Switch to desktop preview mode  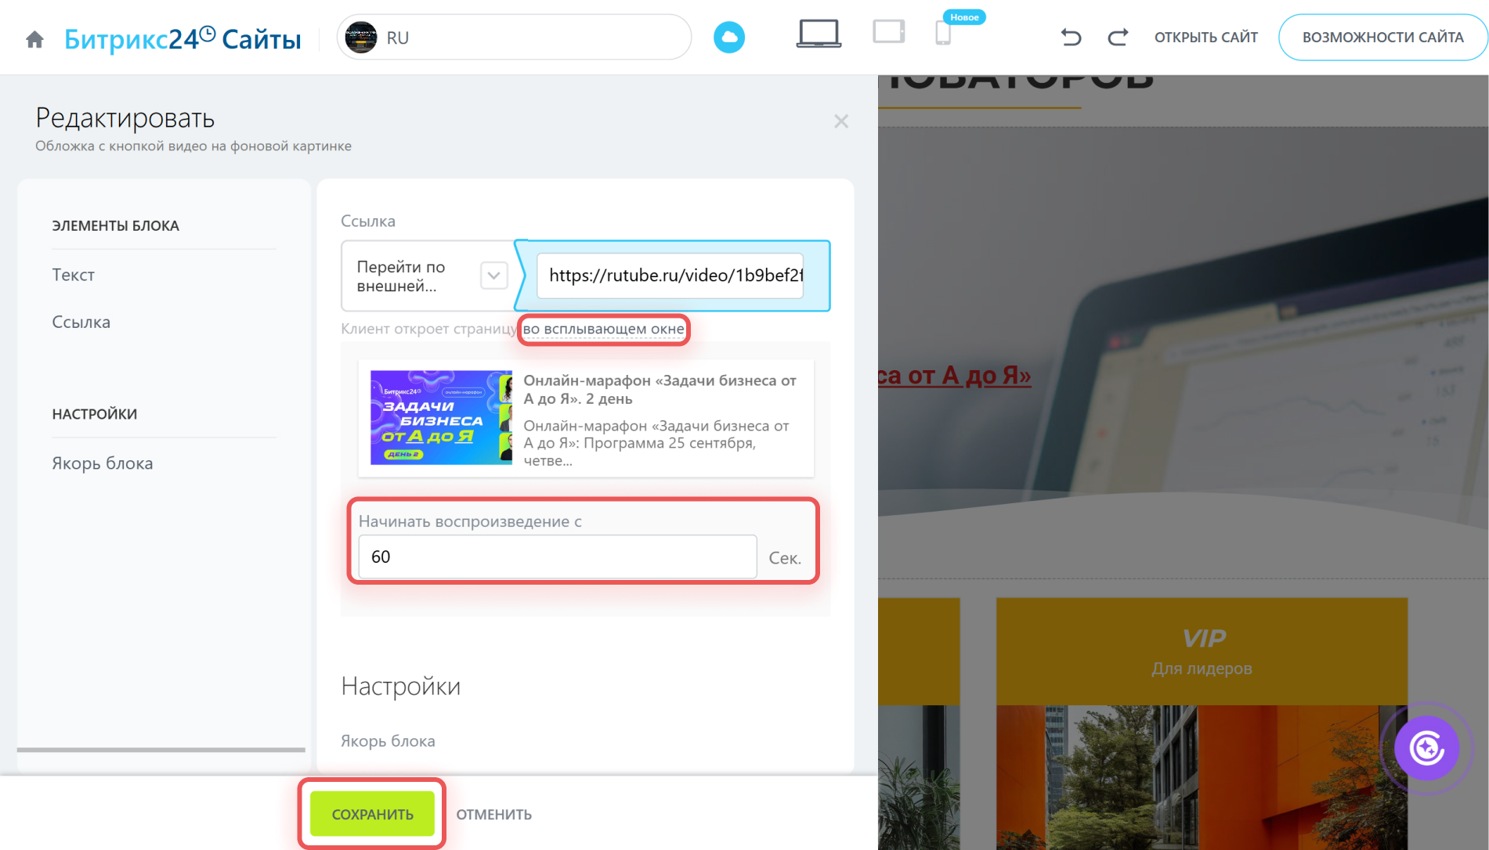(819, 34)
